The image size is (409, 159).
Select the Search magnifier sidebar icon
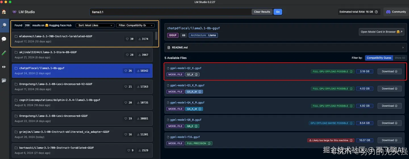tap(4, 25)
